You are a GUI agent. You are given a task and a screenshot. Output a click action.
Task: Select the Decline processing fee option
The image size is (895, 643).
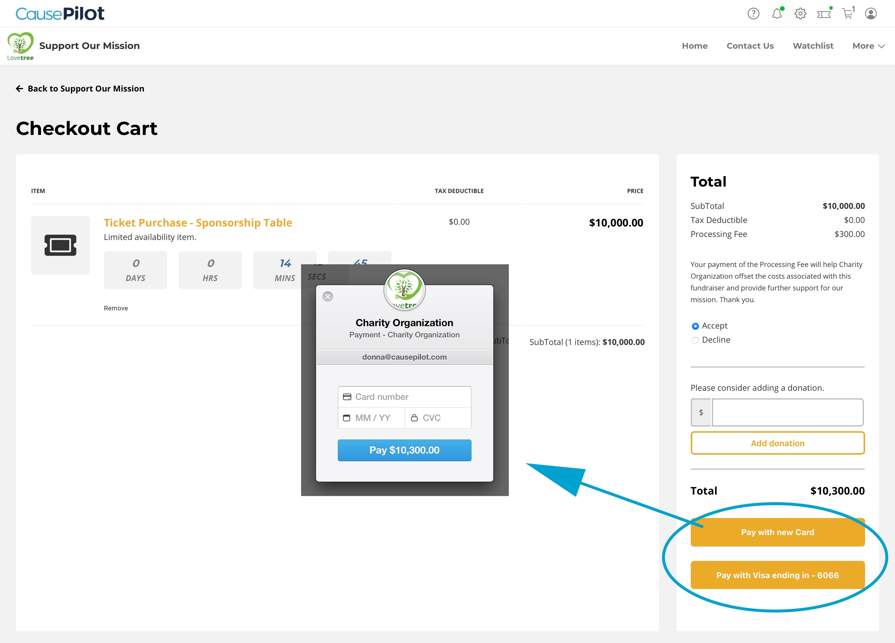[695, 340]
